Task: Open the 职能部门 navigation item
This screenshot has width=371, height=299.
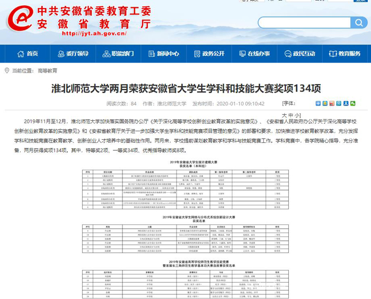Action: [118, 53]
